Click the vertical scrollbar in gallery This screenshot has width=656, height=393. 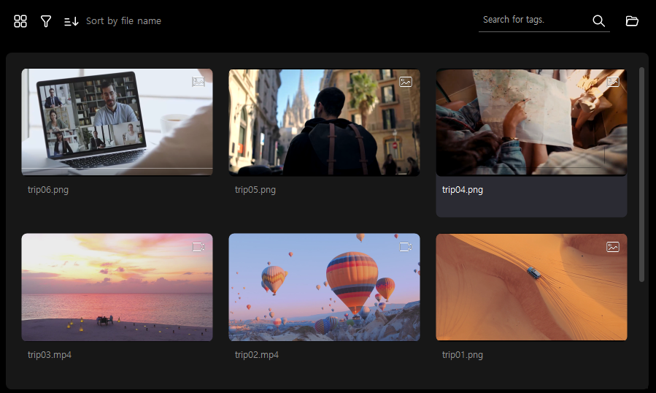point(641,175)
